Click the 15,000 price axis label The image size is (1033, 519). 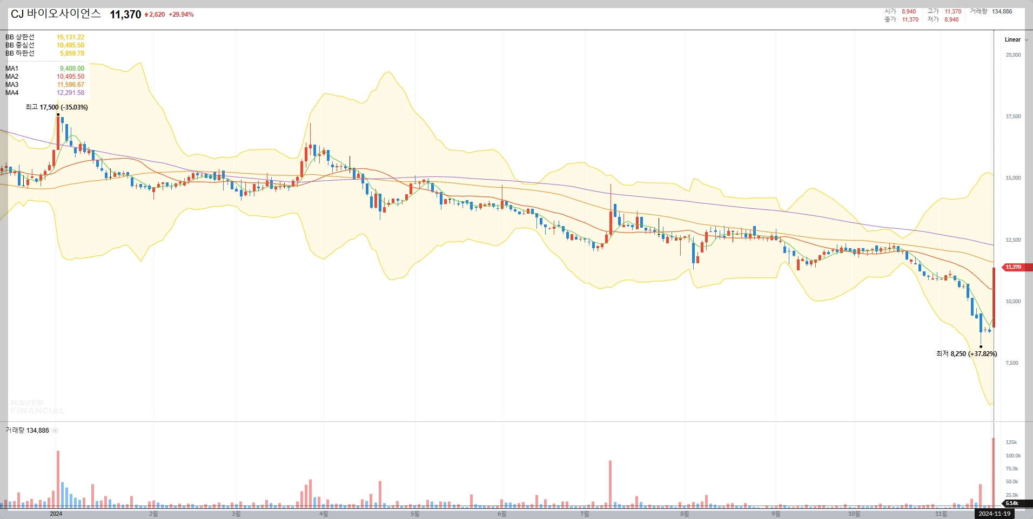1013,178
